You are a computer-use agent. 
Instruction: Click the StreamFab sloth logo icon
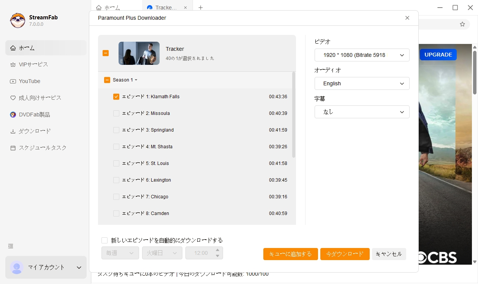pos(17,20)
